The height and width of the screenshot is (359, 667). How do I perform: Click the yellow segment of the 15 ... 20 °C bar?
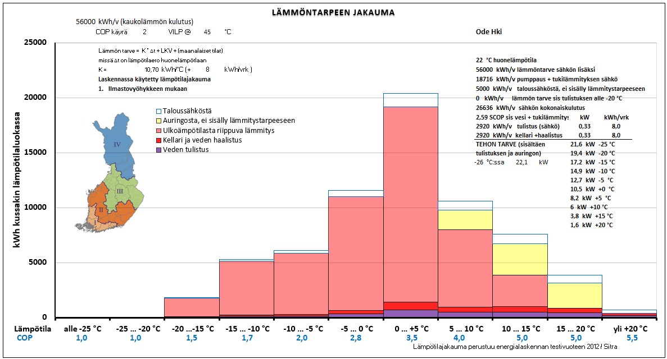(575, 295)
